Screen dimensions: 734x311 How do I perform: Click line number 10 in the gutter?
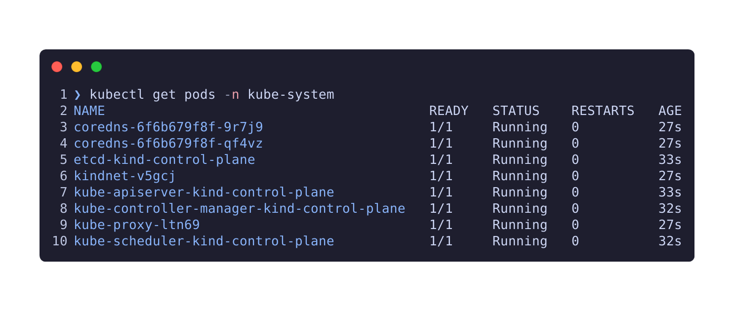(59, 241)
